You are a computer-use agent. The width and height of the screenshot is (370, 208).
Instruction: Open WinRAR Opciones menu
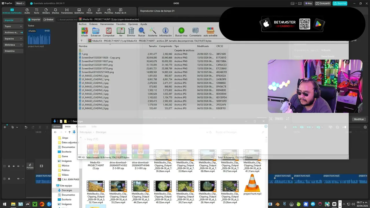coord(133,24)
